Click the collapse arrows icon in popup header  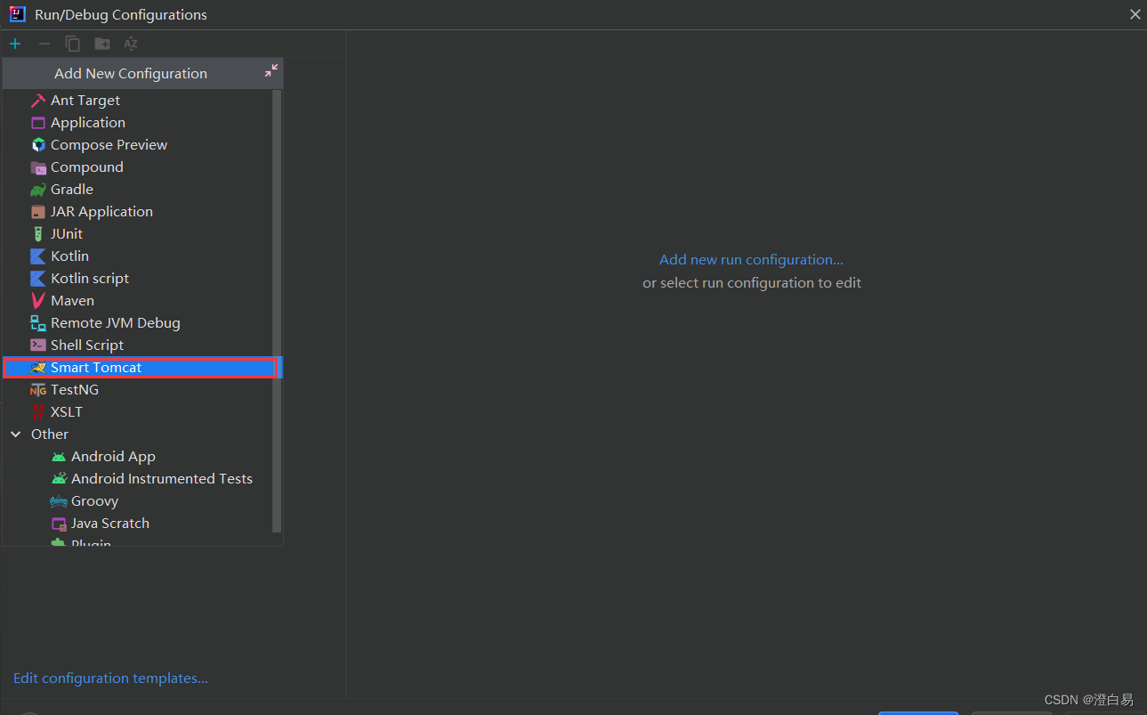pos(271,71)
